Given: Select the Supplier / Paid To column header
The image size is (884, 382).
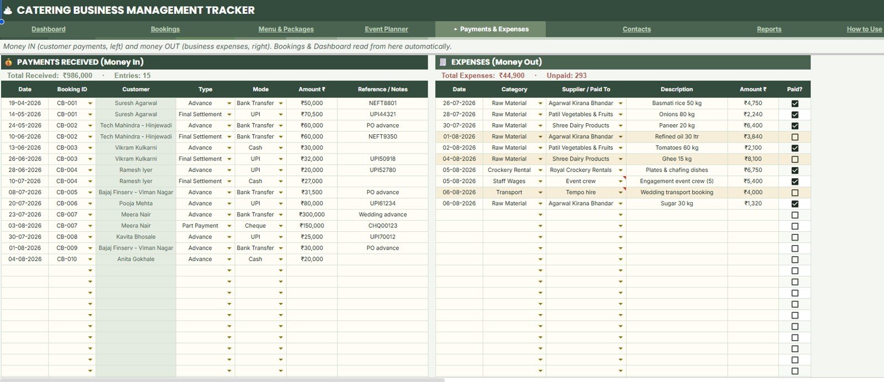Looking at the screenshot, I should (586, 89).
